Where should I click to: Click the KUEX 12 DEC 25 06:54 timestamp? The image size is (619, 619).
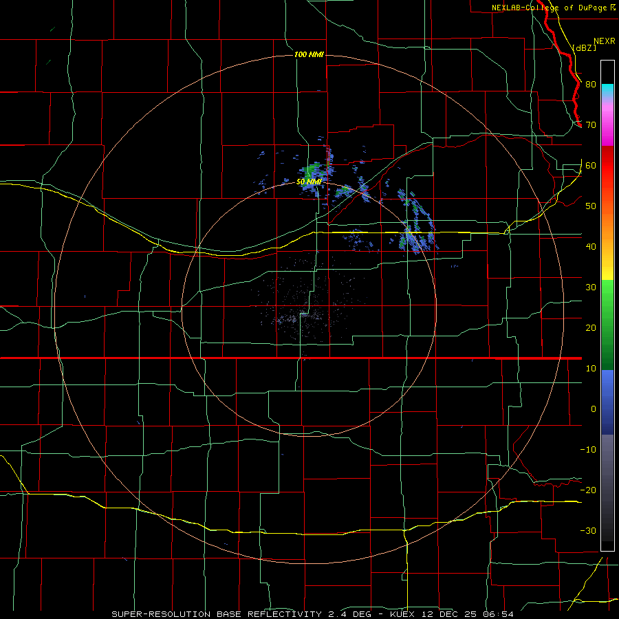click(452, 614)
